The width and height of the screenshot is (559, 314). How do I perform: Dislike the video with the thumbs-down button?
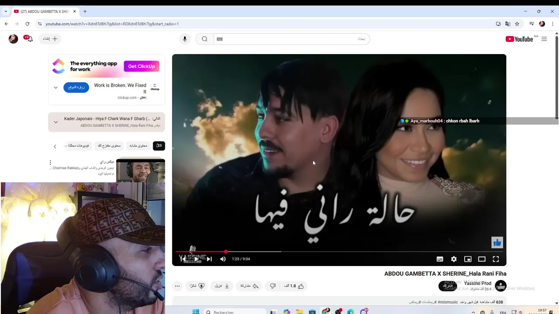(x=273, y=286)
